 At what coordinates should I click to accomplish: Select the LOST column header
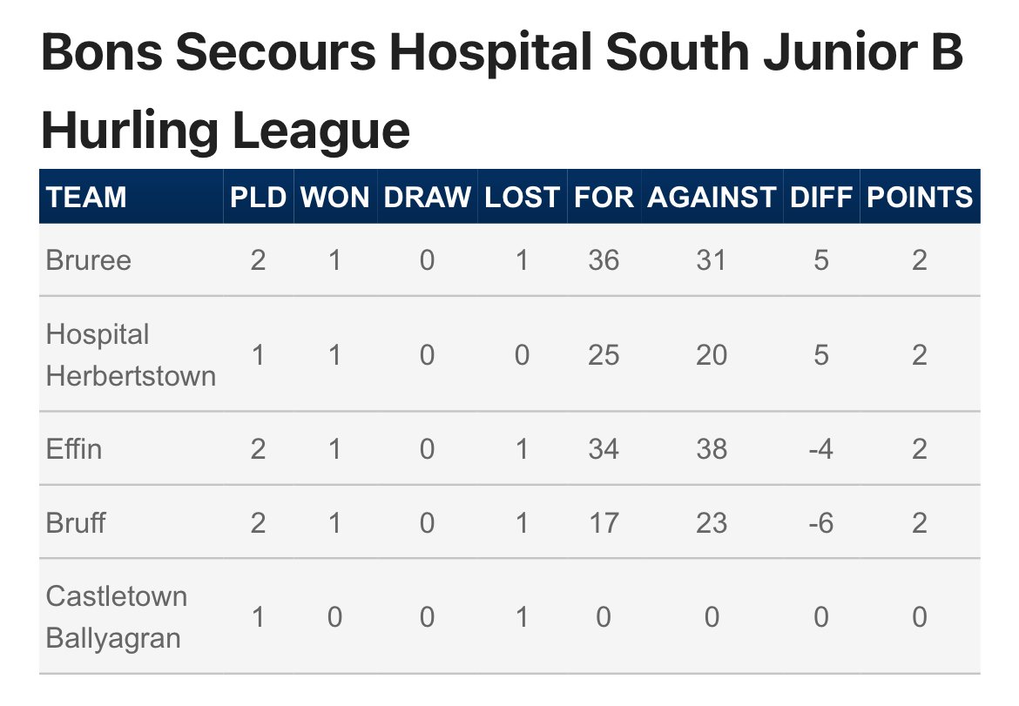(x=522, y=197)
